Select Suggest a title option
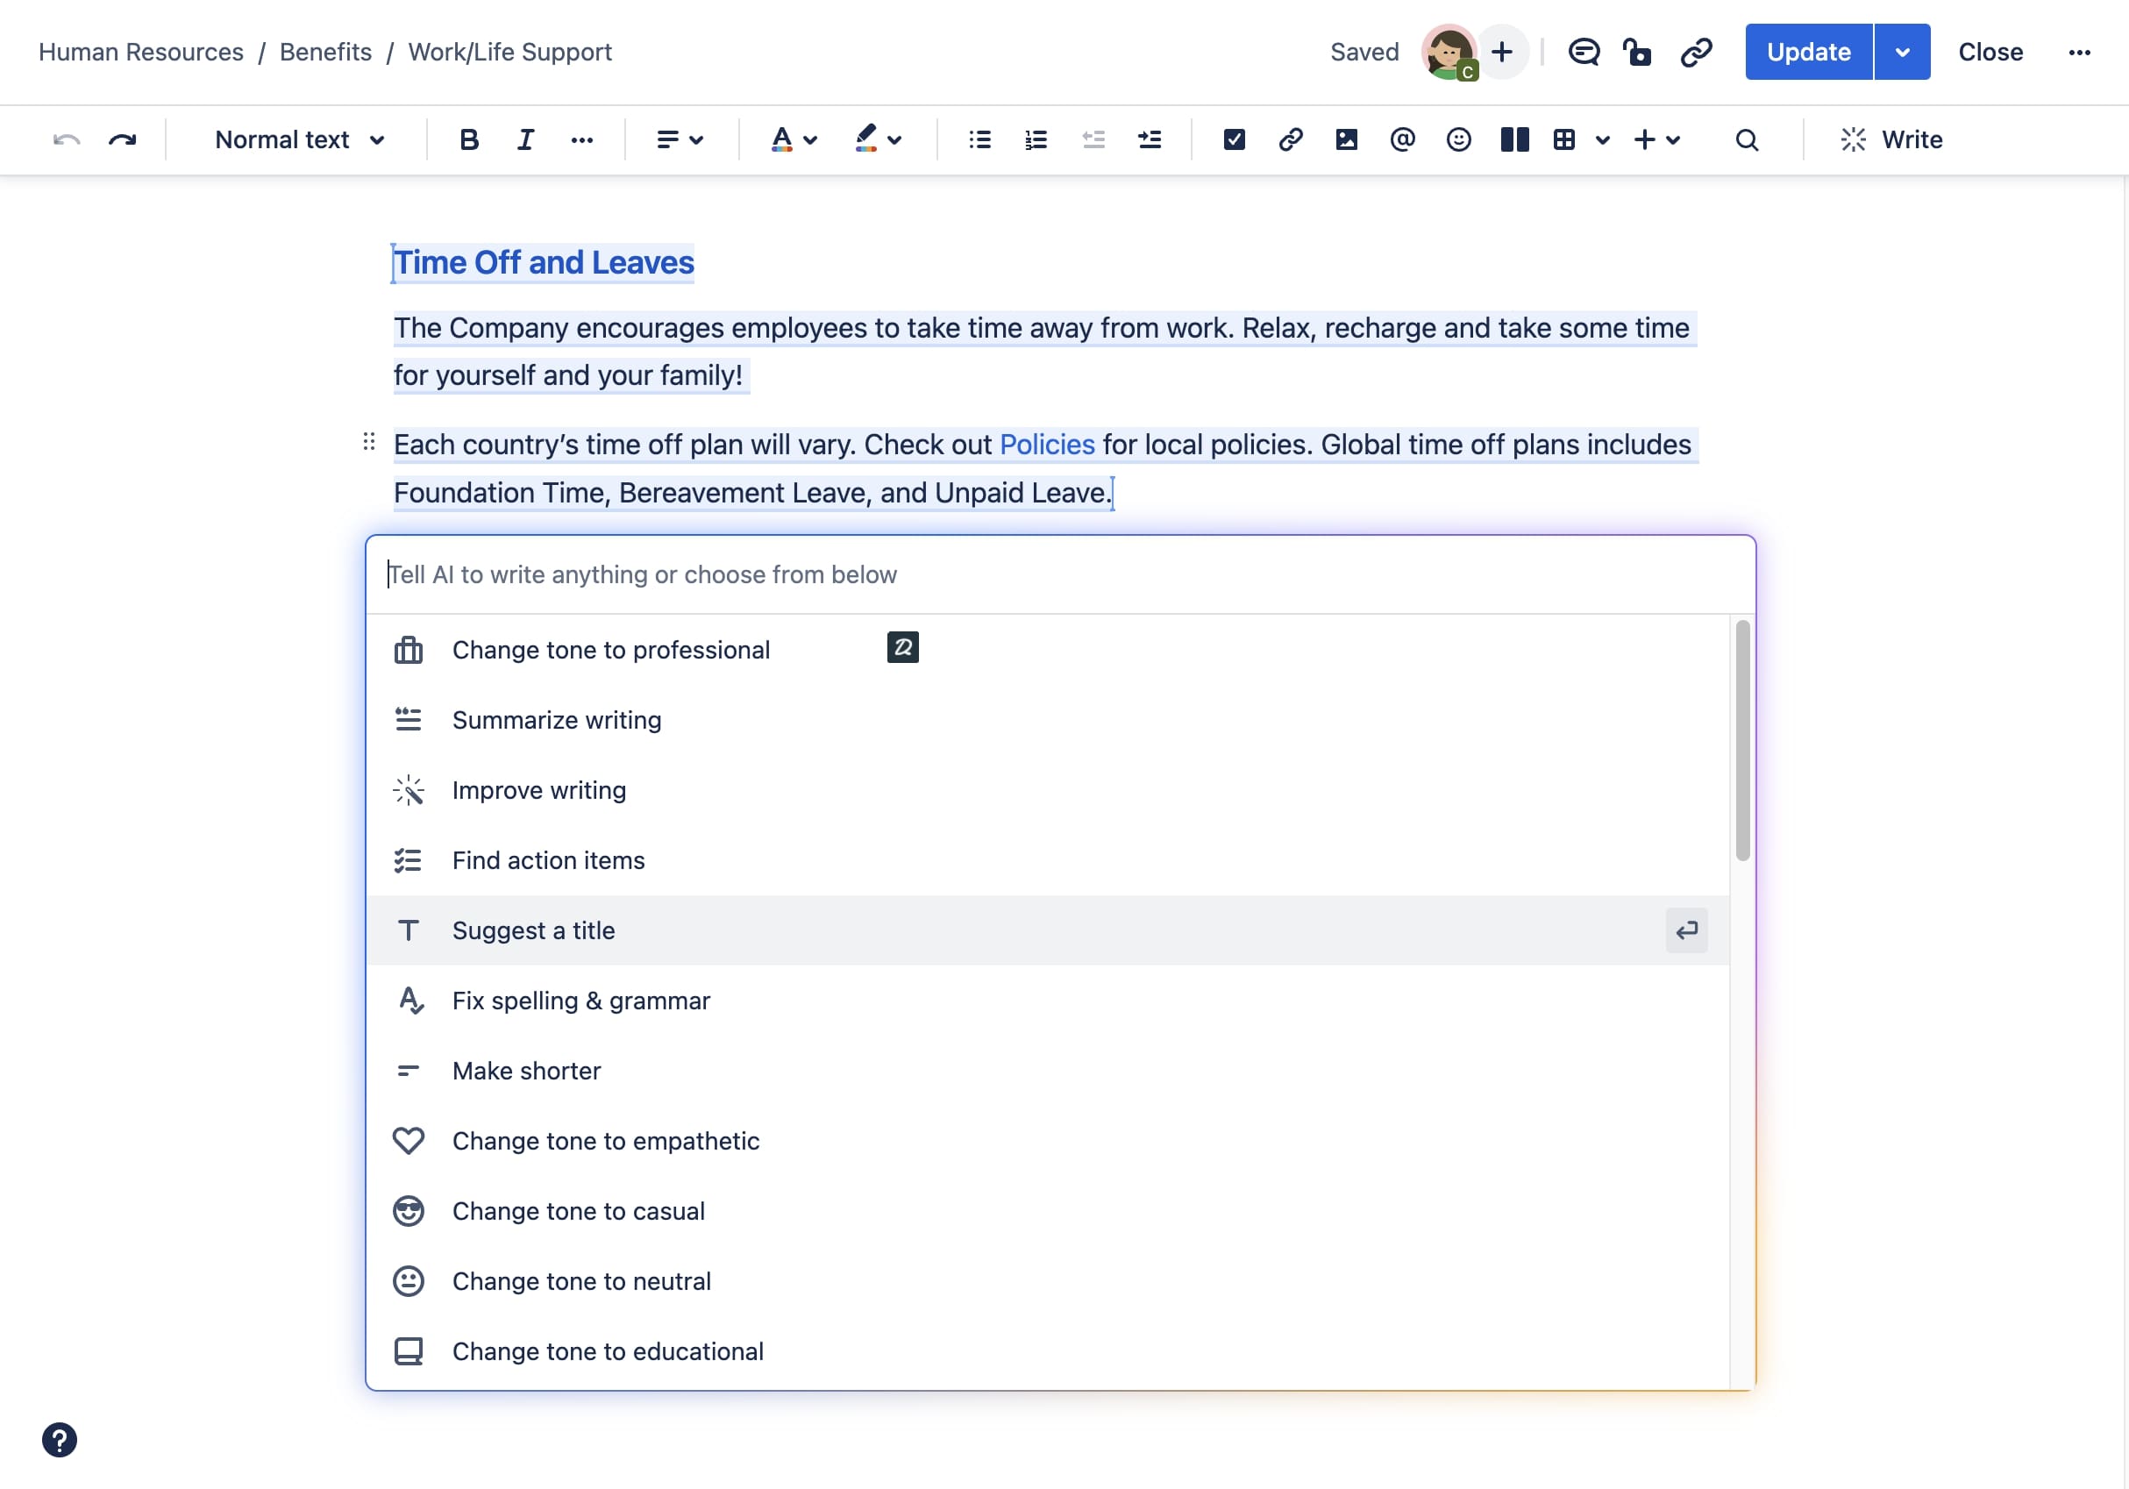 pos(1048,931)
